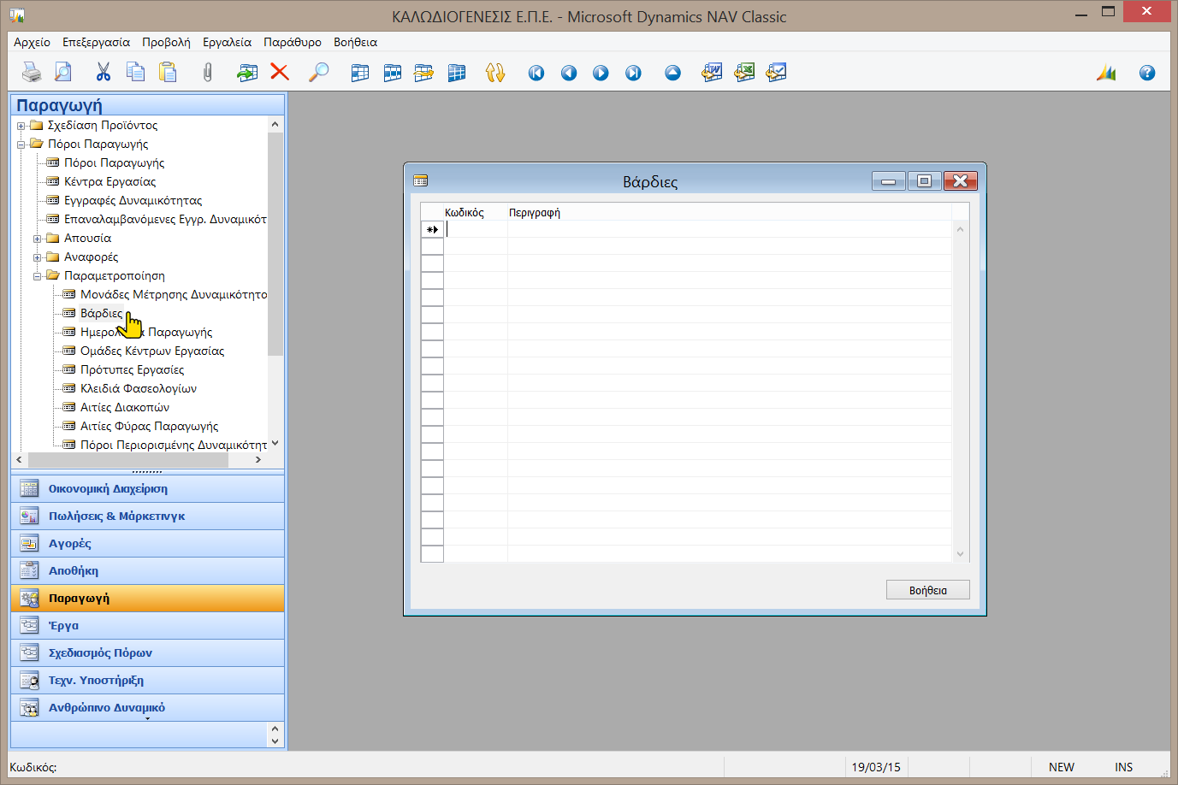Switch to Οικονομική Διαχείριση module
Screen dimensions: 1178x785
147,489
